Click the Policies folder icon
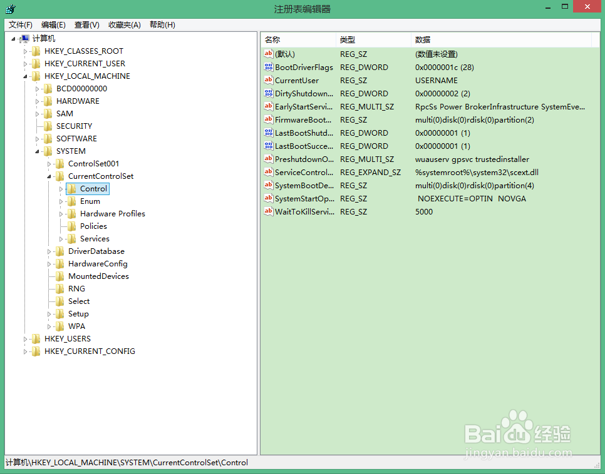Viewport: 605px width, 474px height. click(x=72, y=226)
